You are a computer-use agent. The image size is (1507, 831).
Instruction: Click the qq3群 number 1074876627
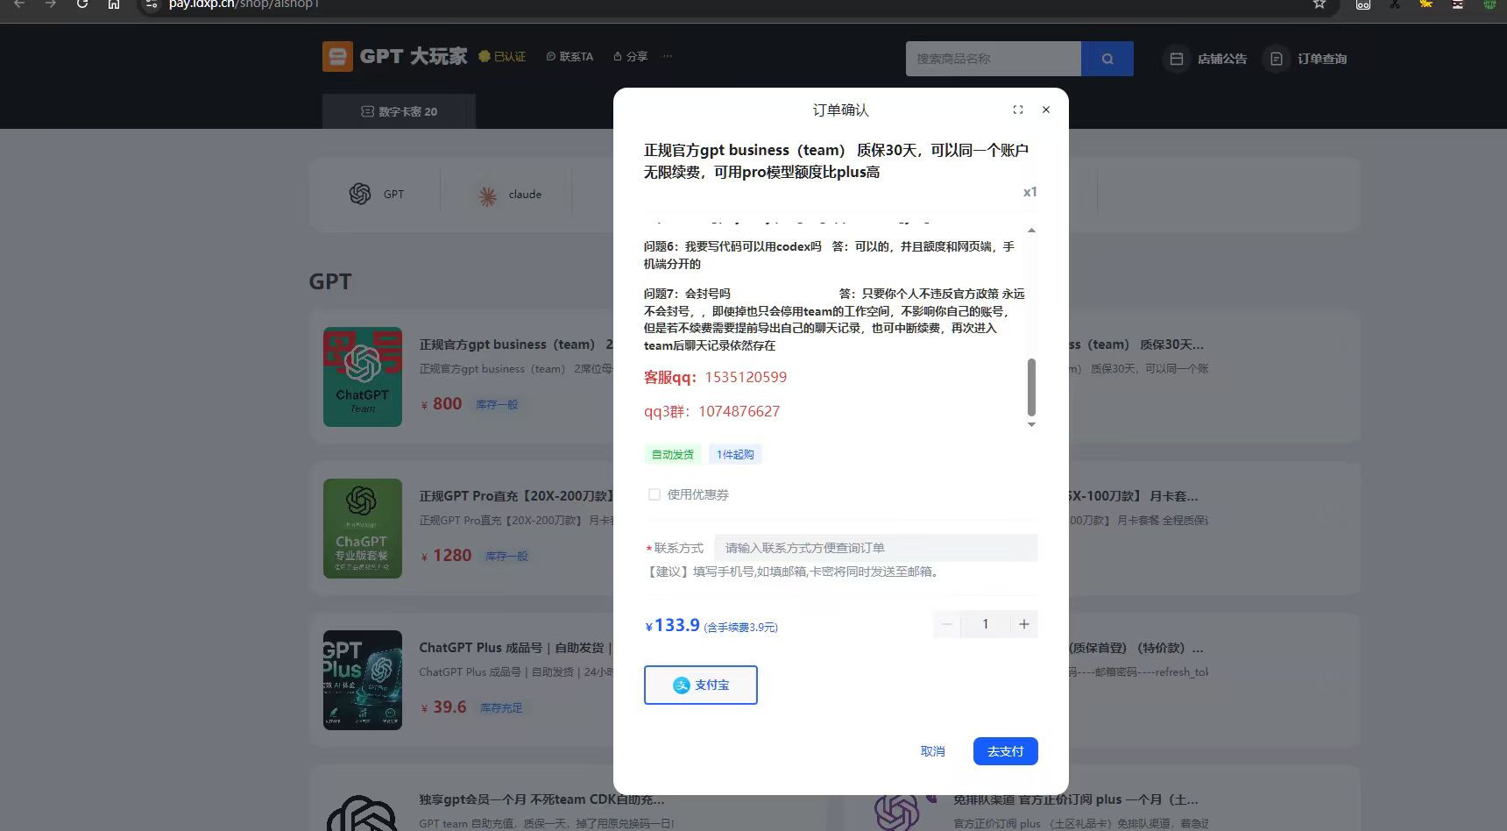739,411
